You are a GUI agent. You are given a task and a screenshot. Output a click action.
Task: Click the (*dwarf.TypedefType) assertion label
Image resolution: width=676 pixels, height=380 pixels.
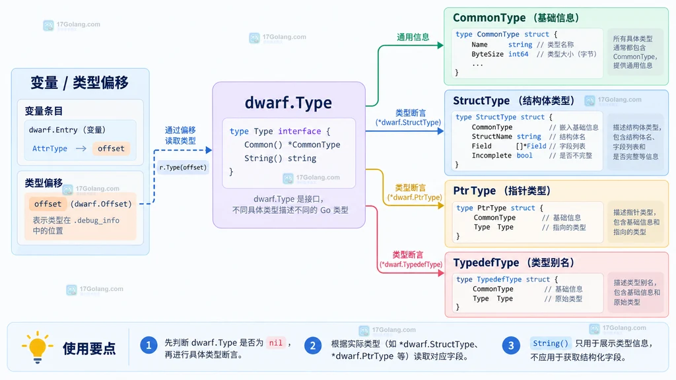click(411, 265)
